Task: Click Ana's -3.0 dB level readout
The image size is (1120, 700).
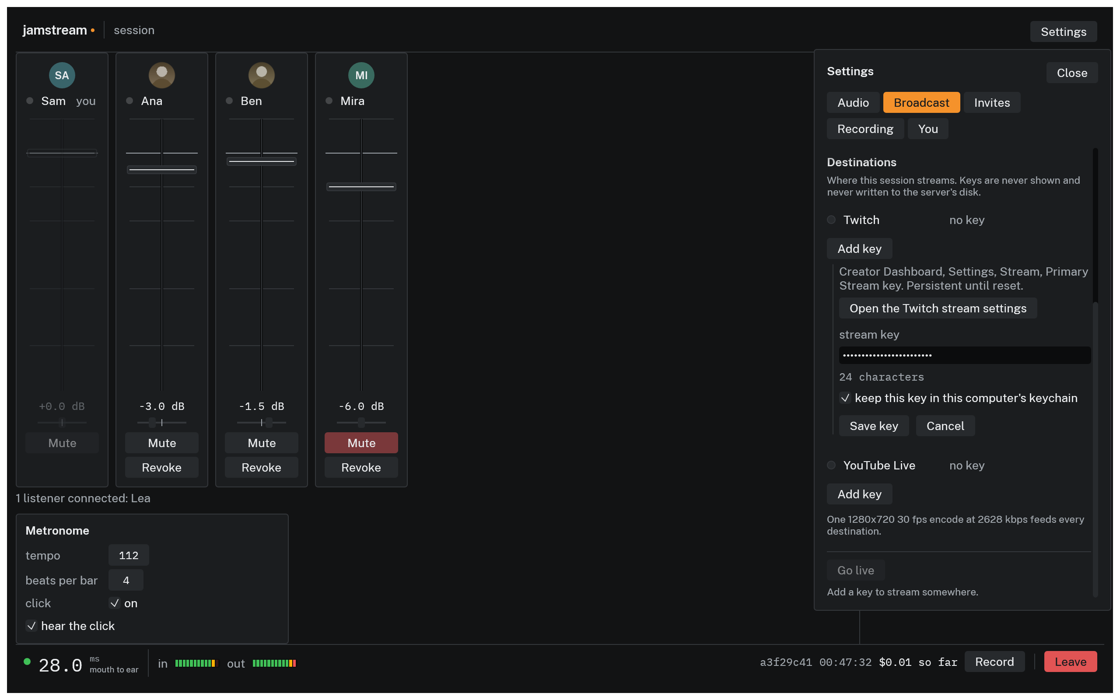Action: click(x=161, y=406)
